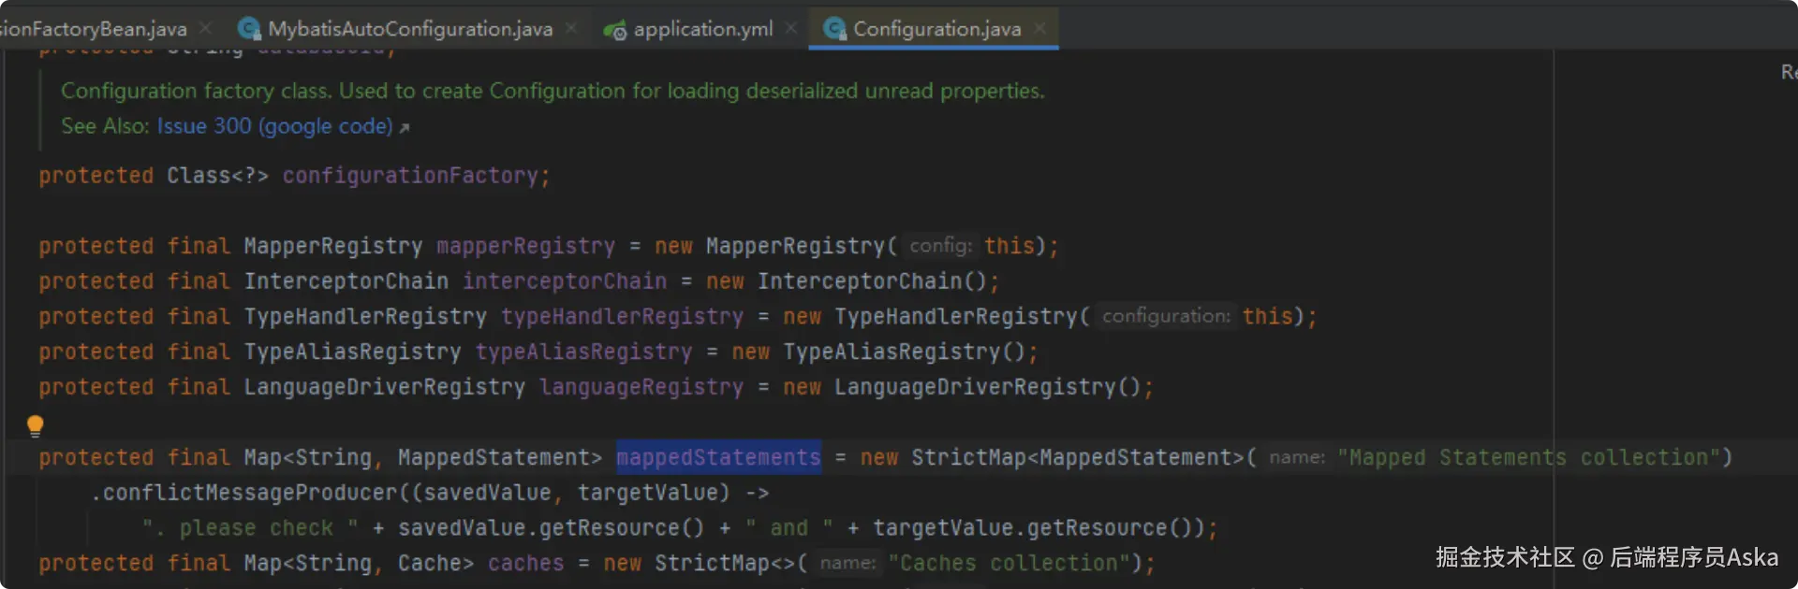Screen dimensions: 1798x589
Task: Click the 'configuration:' parameter hint
Action: coord(1166,317)
